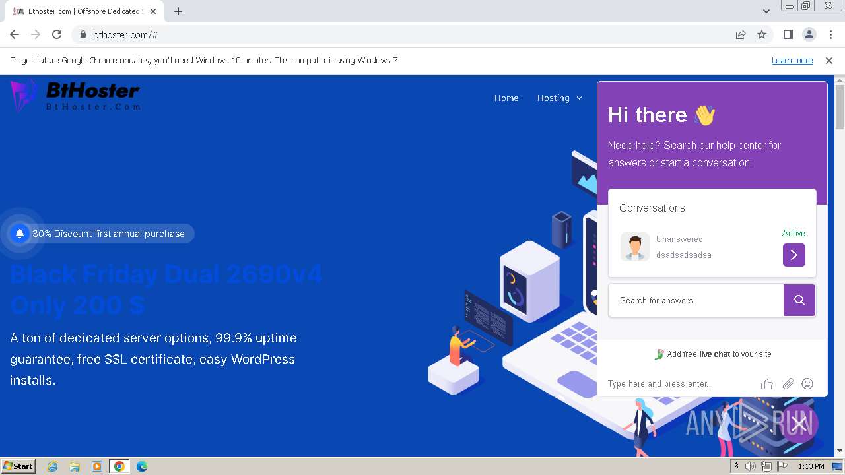This screenshot has height=475, width=845.
Task: Click the network tray icon
Action: 766,466
